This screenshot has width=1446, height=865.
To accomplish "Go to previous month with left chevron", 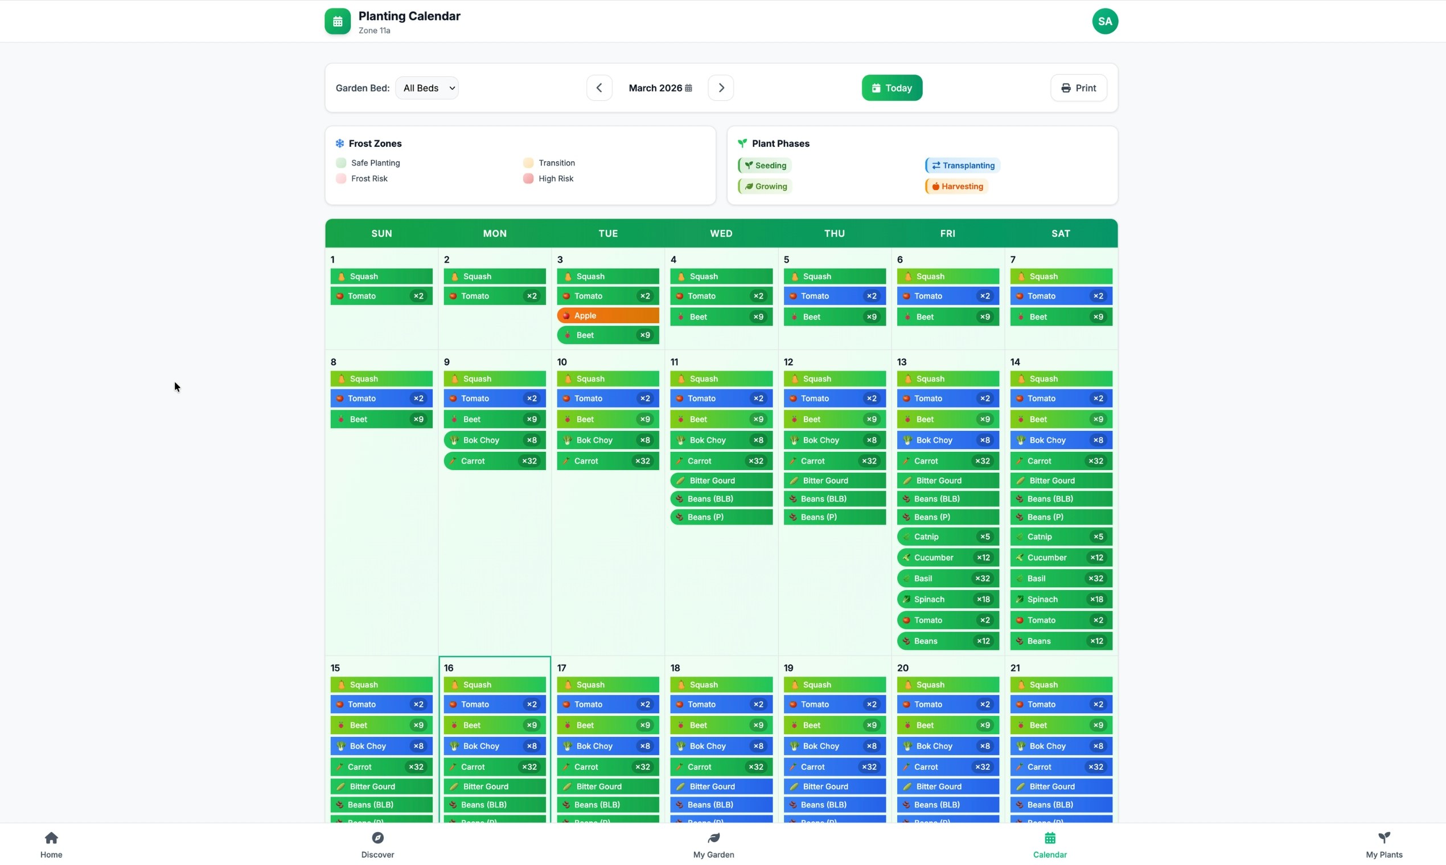I will tap(599, 88).
